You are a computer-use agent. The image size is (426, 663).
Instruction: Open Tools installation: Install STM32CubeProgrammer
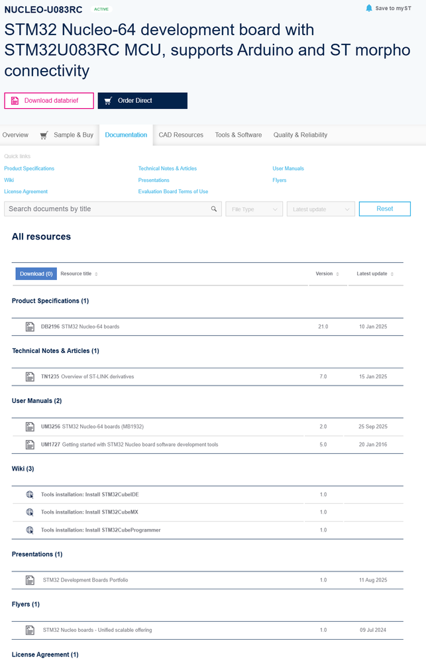pyautogui.click(x=101, y=530)
